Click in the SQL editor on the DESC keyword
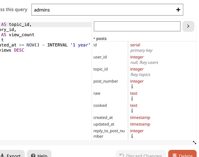Image resolution: width=199 pixels, height=157 pixels. click(x=19, y=50)
